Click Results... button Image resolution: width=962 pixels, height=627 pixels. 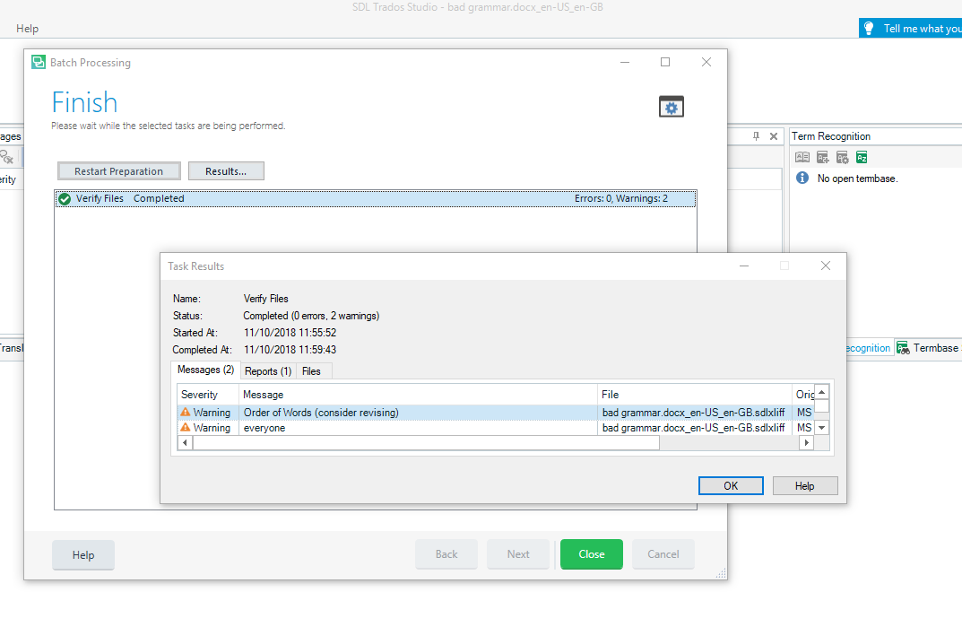[226, 171]
